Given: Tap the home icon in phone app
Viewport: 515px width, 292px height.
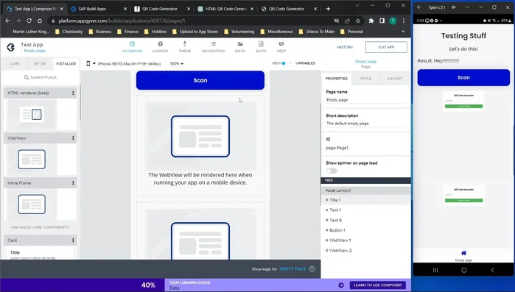Looking at the screenshot, I should point(463,253).
